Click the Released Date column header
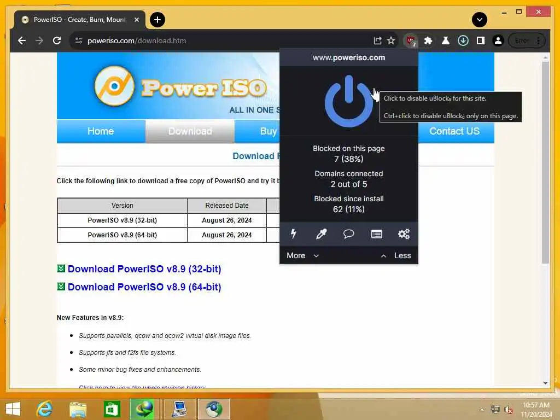Screen dimensions: 560x420 click(227, 206)
